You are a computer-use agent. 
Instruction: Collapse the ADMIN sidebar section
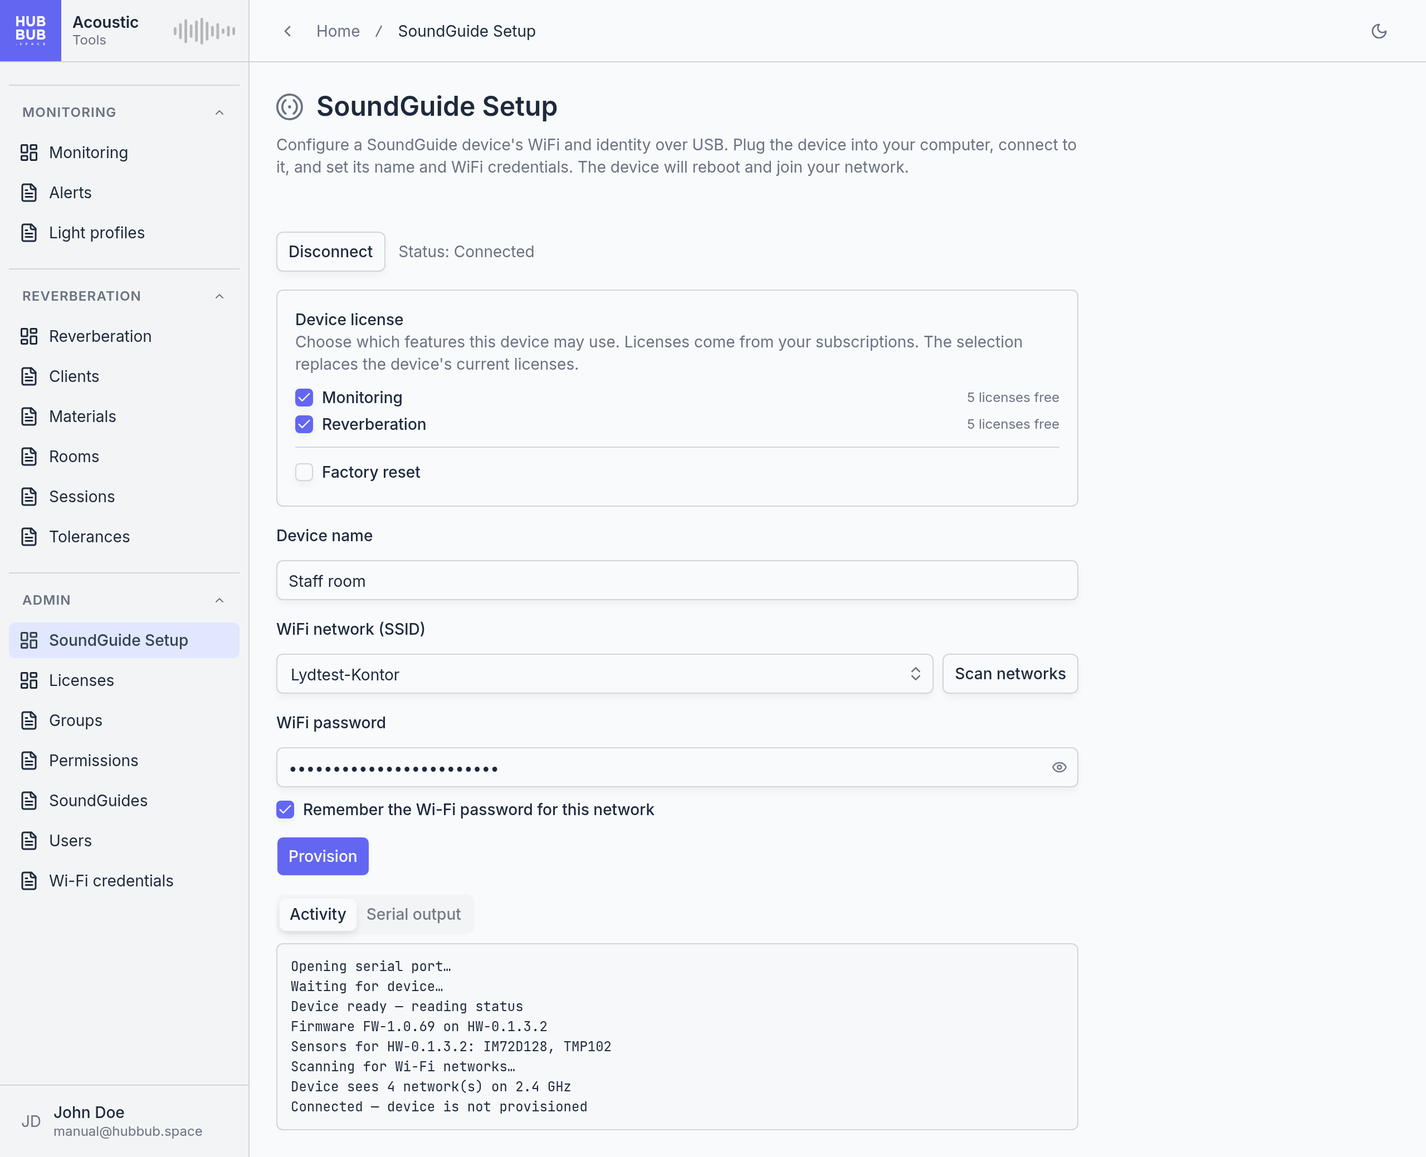coord(219,601)
